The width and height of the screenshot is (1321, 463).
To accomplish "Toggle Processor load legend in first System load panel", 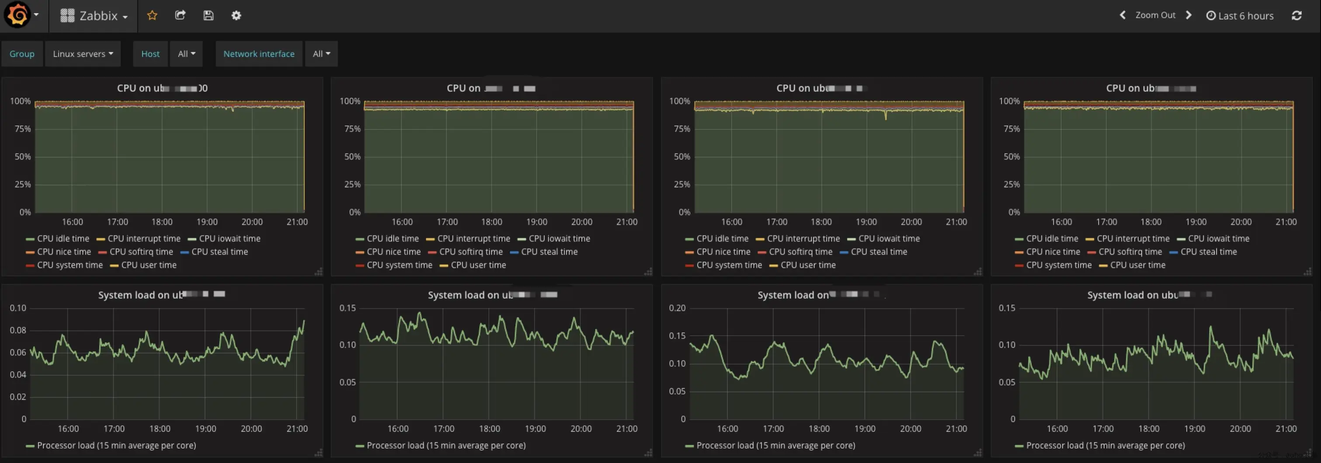I will (x=116, y=446).
